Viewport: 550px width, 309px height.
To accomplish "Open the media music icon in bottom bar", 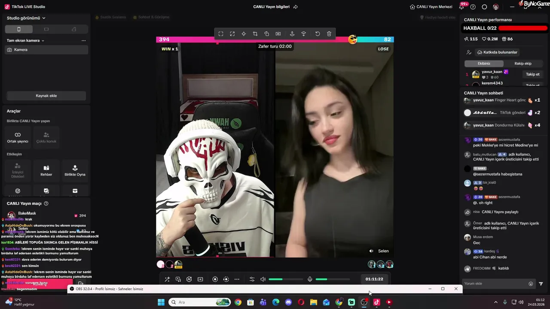I will (x=178, y=279).
